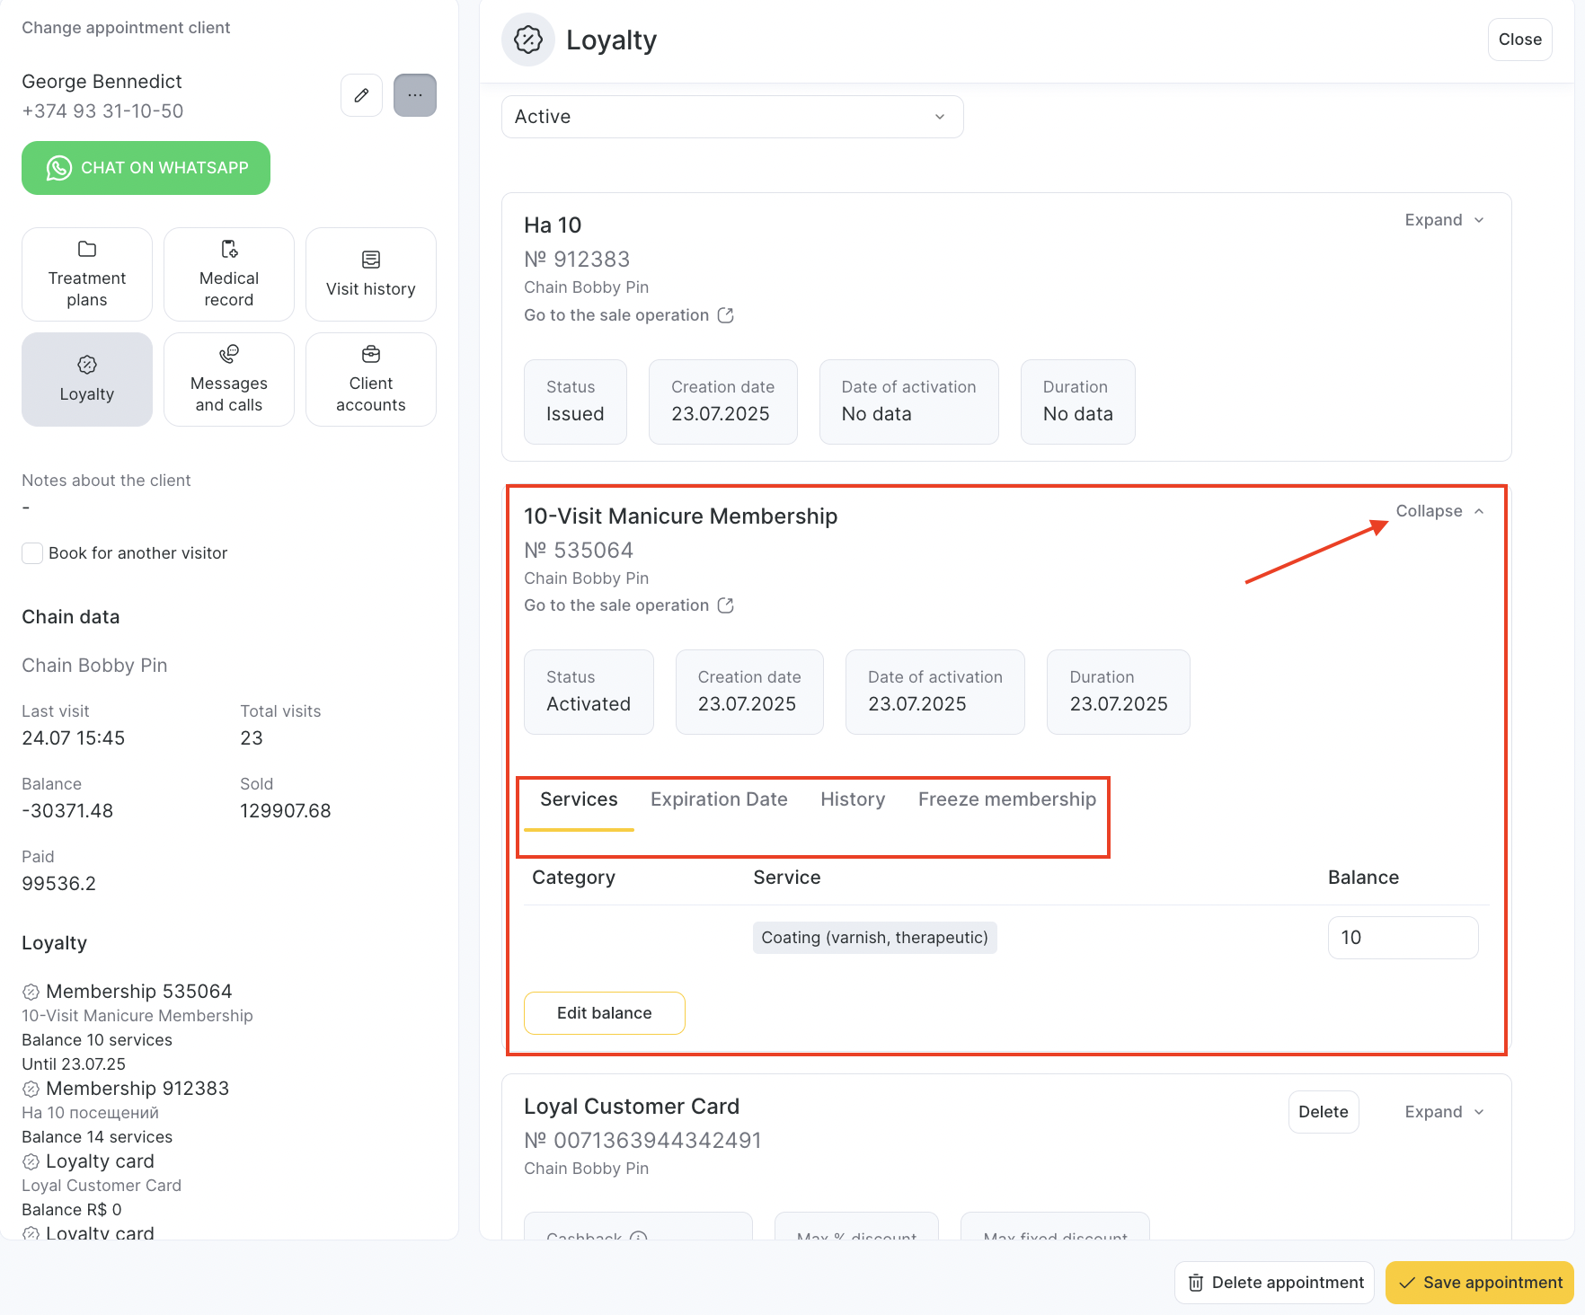Click card number № 0071363944342491
This screenshot has height=1315, width=1585.
point(642,1141)
